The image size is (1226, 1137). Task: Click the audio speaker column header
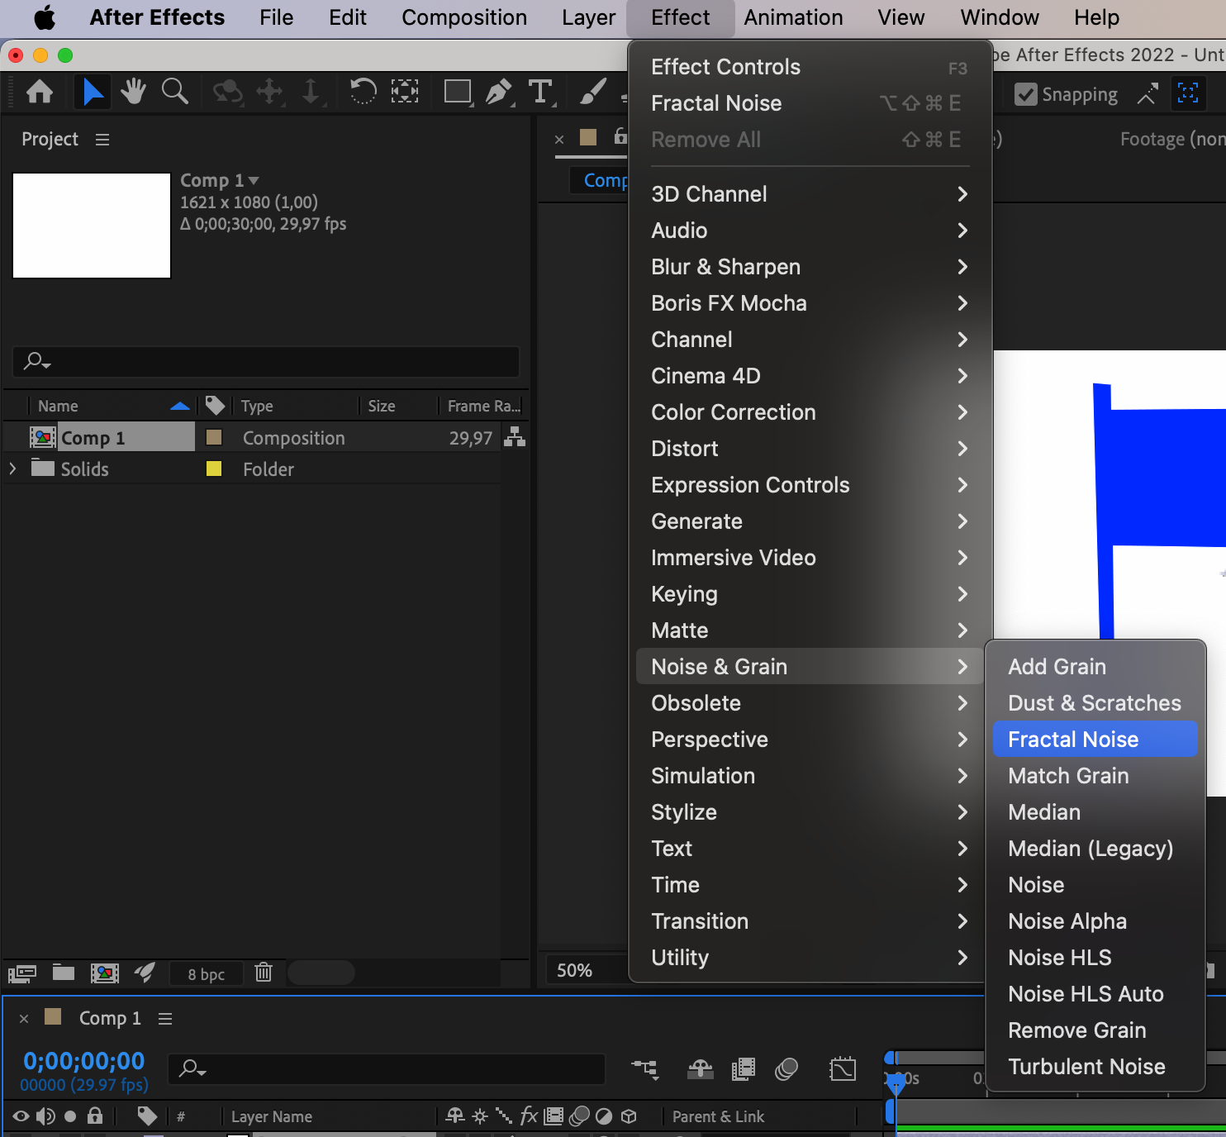click(45, 1116)
